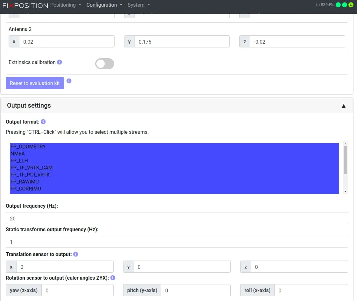Screen dimensions: 357x301
Task: Click the output format list scrollbar down arrow
Action: point(346,191)
